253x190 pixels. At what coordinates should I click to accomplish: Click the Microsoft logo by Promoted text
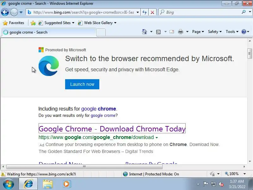(41, 50)
